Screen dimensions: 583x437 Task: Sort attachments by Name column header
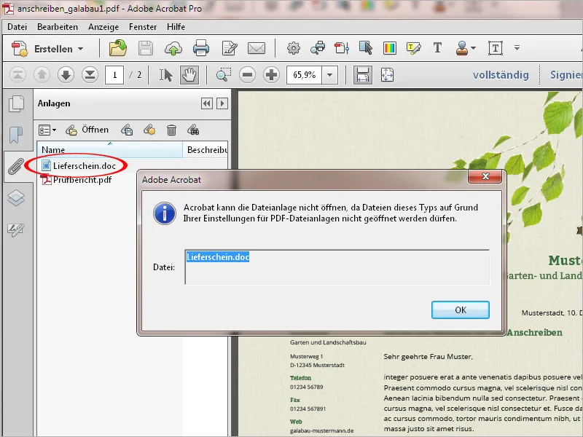(110, 149)
